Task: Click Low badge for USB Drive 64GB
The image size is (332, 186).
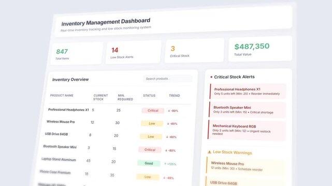Action: 151,136
